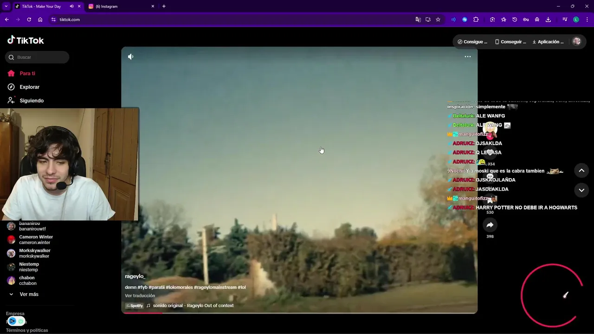
Task: Click the video progress bar
Action: point(299,313)
